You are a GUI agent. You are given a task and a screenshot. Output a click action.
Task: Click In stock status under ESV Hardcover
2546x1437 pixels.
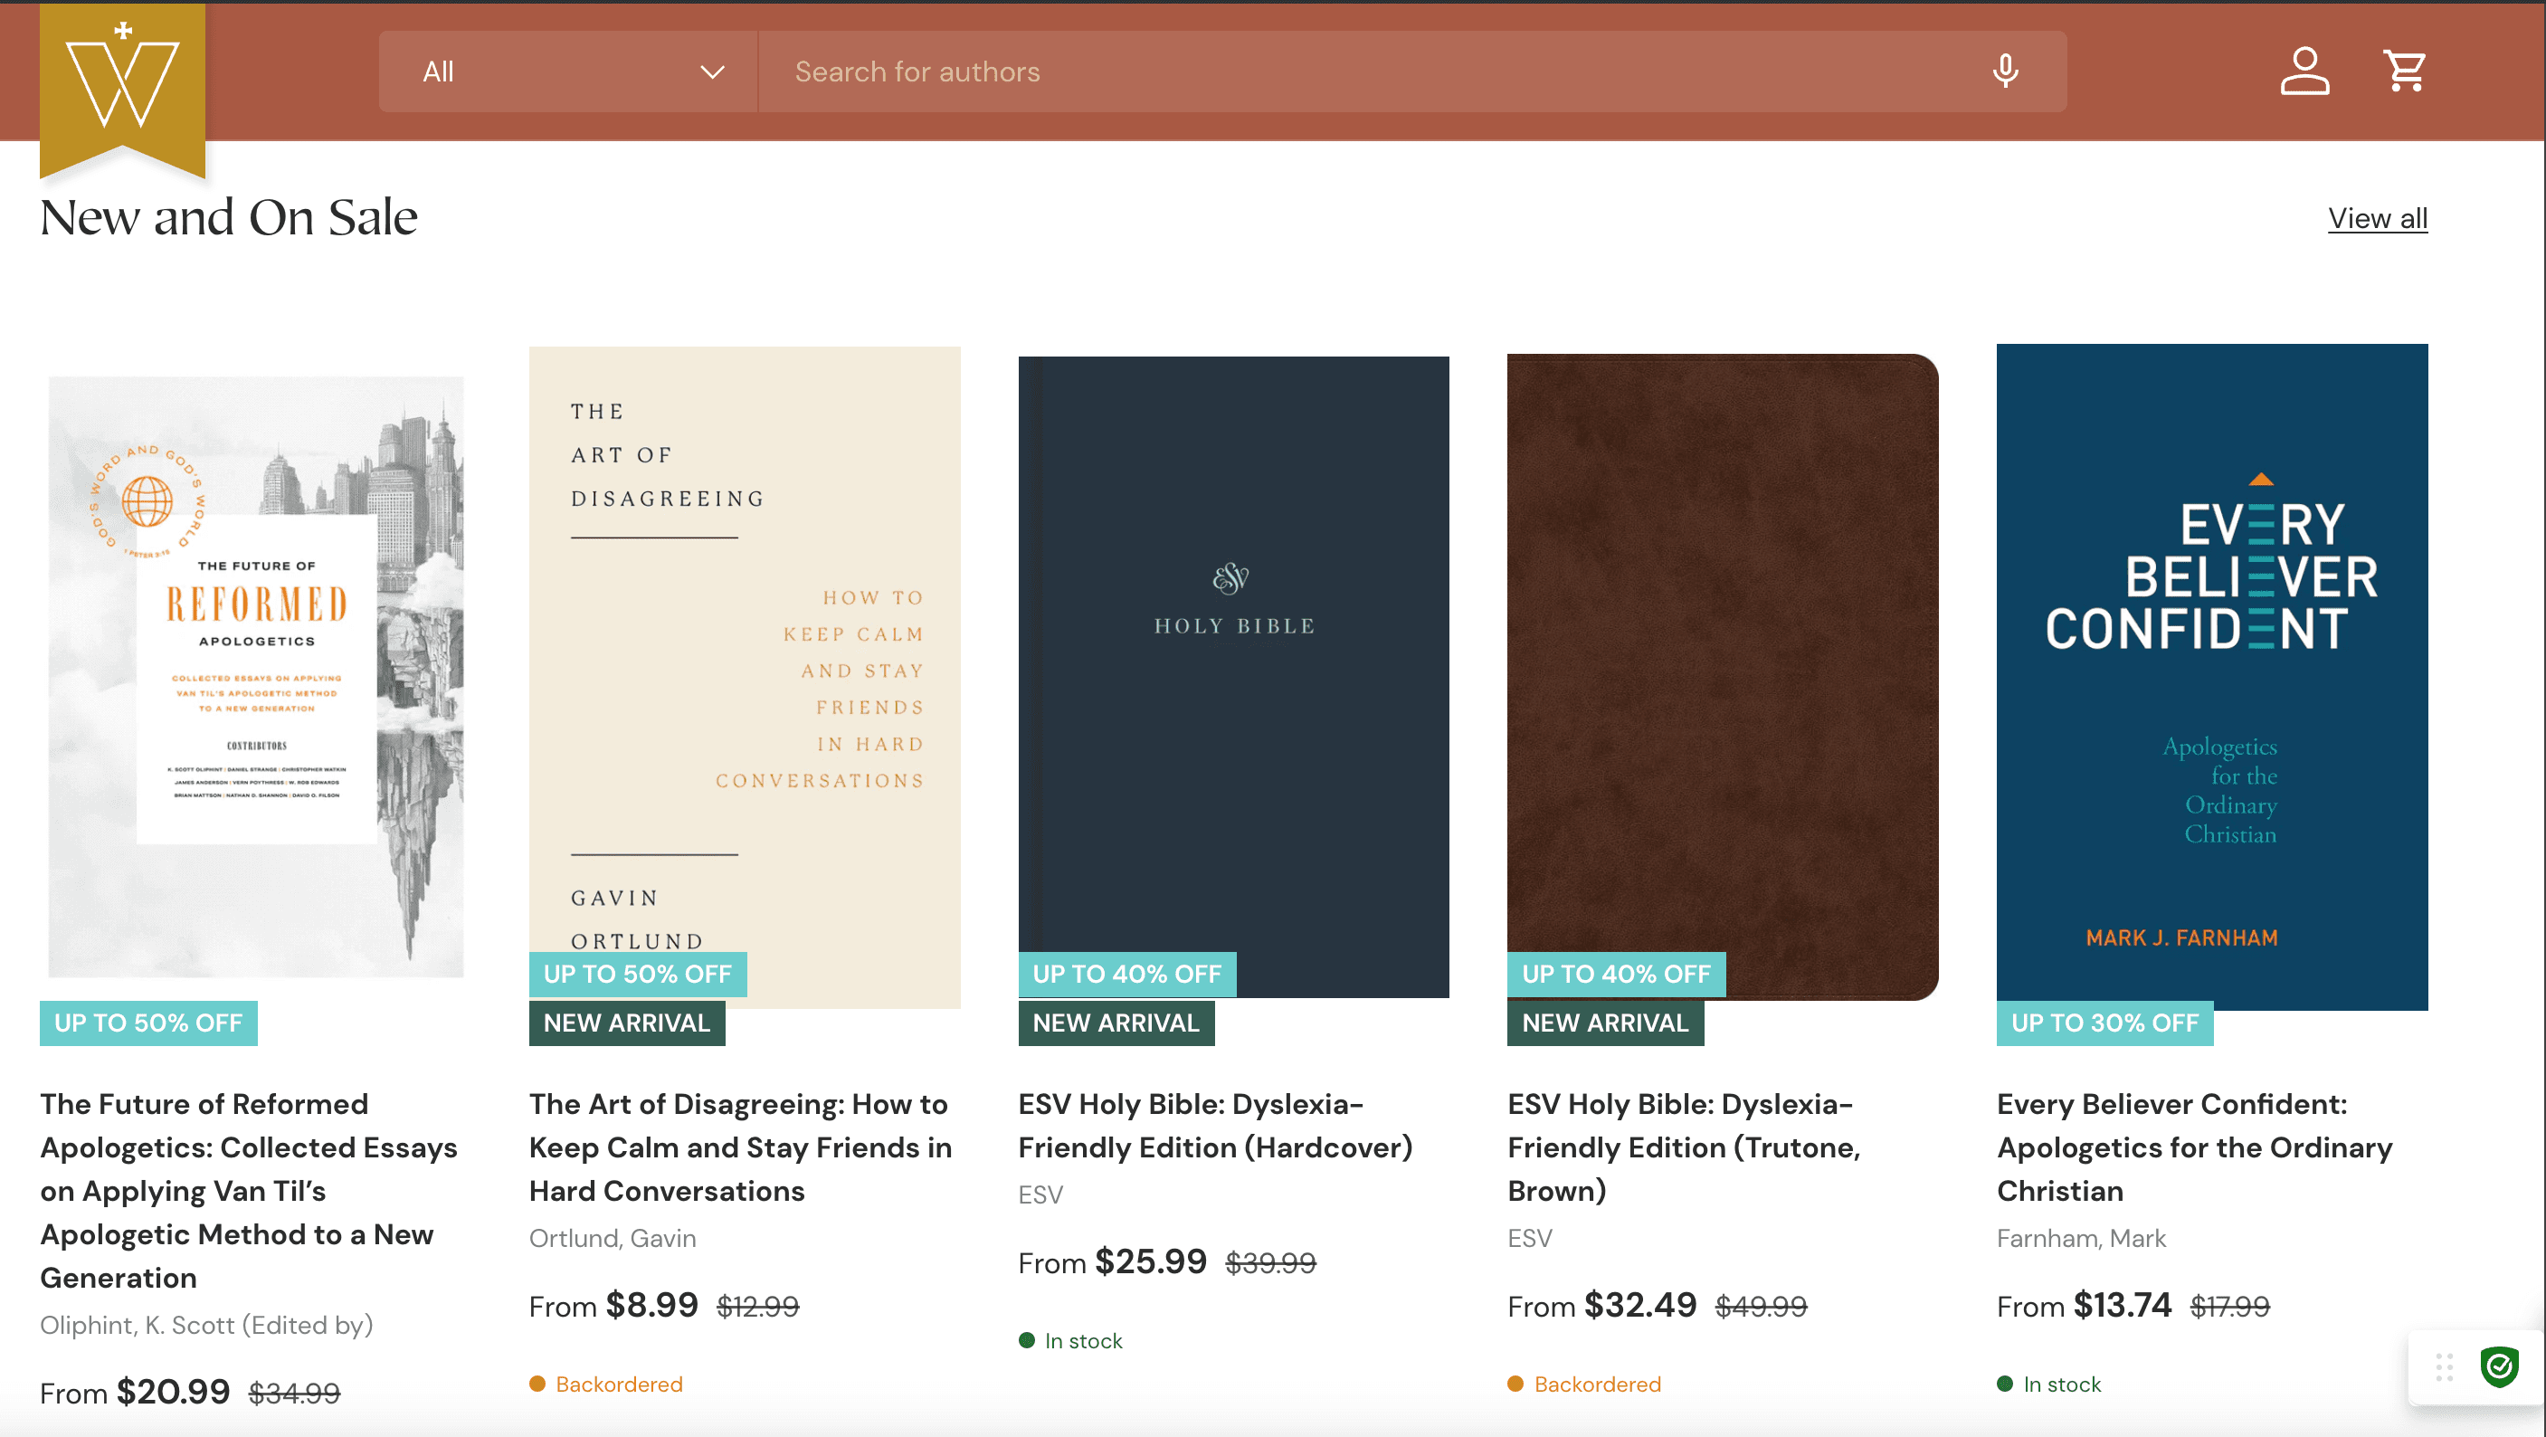coord(1070,1341)
